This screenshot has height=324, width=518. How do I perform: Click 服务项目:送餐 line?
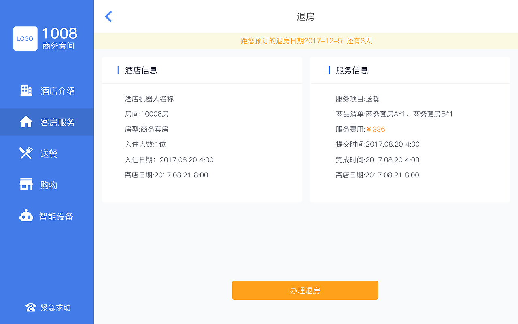tap(357, 99)
